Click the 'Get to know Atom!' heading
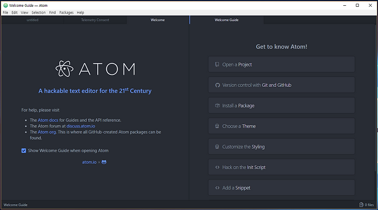The height and width of the screenshot is (210, 378). 281,47
